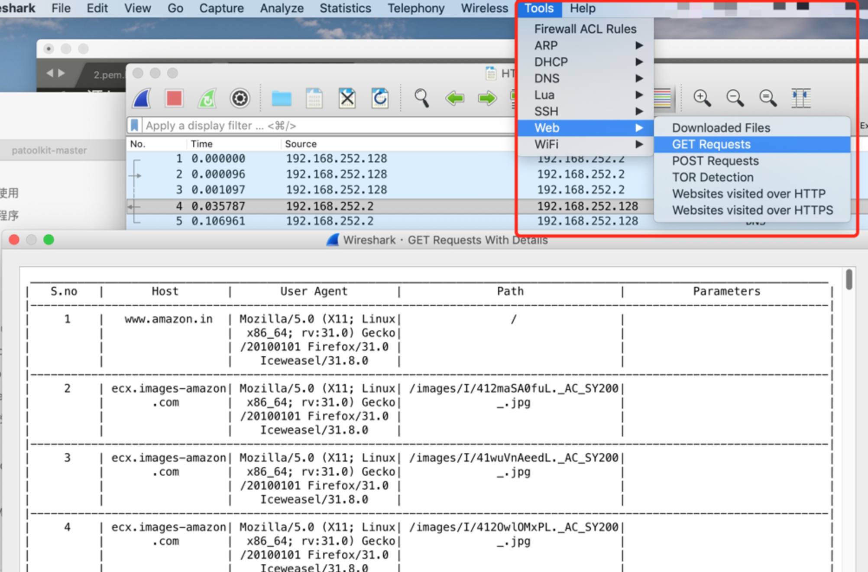Open capture file folder icon

(x=282, y=98)
